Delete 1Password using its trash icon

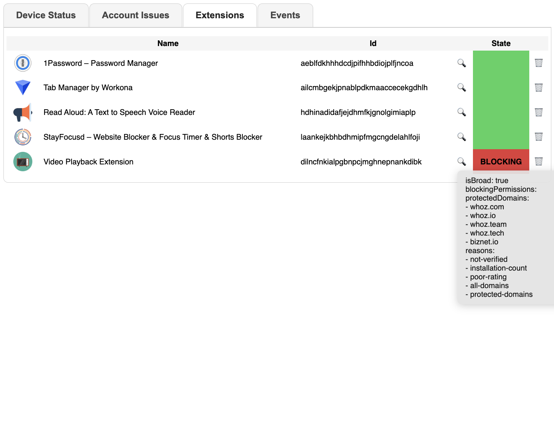tap(539, 63)
